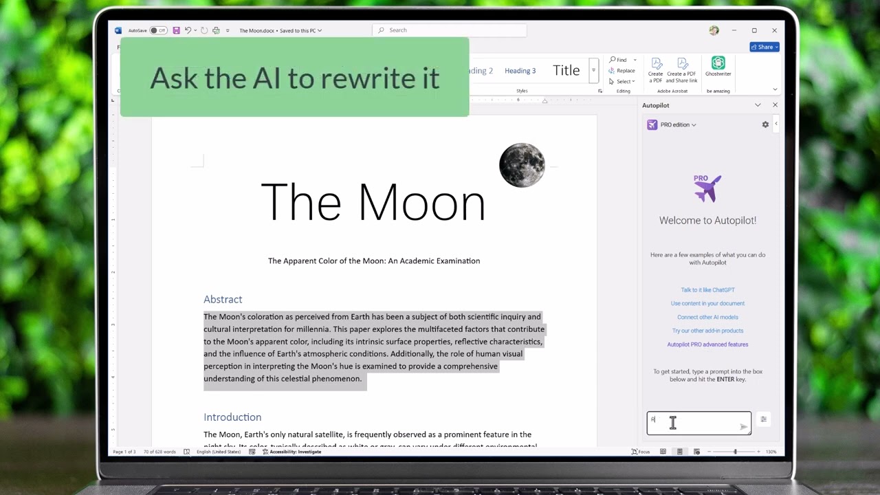Click the ruler indent marker
The image size is (880, 495).
point(544,100)
